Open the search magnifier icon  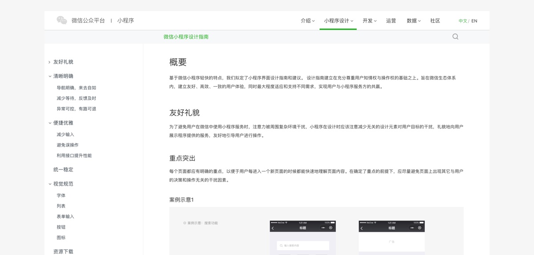click(455, 36)
